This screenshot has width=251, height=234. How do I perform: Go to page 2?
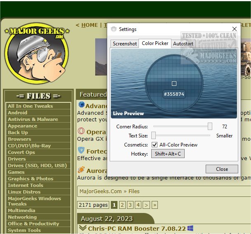(122, 205)
